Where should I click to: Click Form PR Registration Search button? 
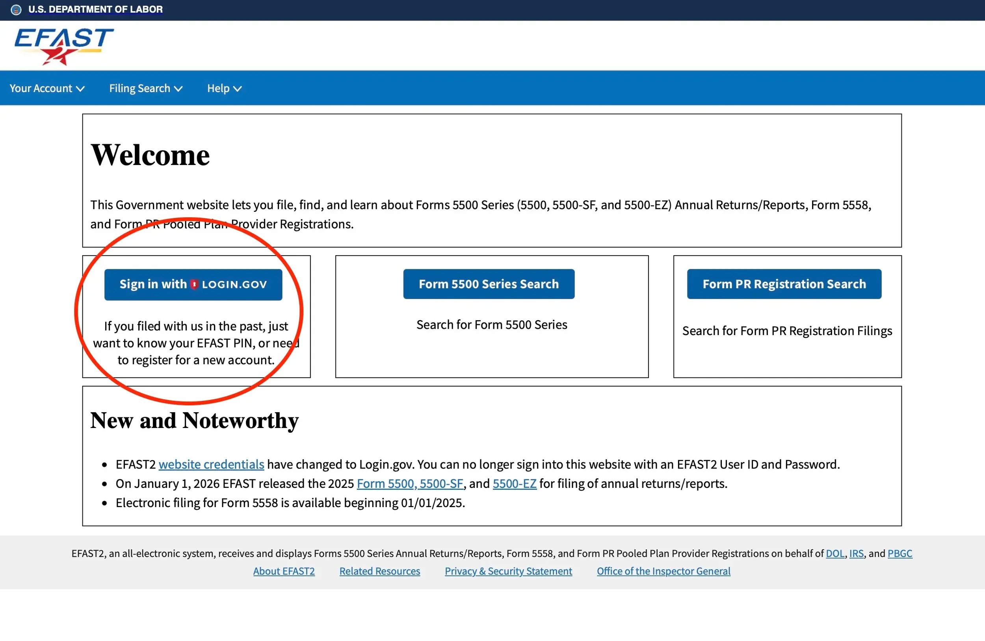coord(784,284)
